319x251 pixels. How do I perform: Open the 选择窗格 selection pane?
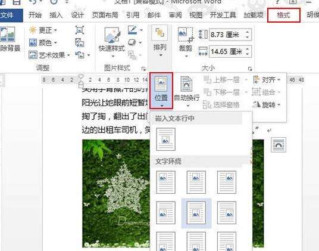(221, 105)
